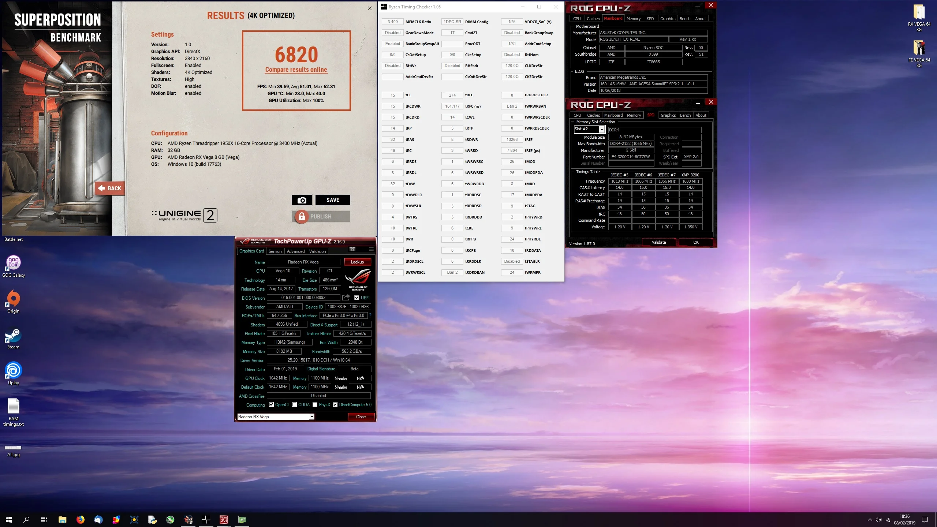Show hidden system tray icons chevron
The width and height of the screenshot is (937, 527).
click(870, 520)
